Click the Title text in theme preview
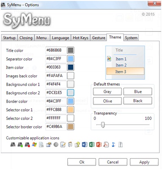 pos(119,50)
